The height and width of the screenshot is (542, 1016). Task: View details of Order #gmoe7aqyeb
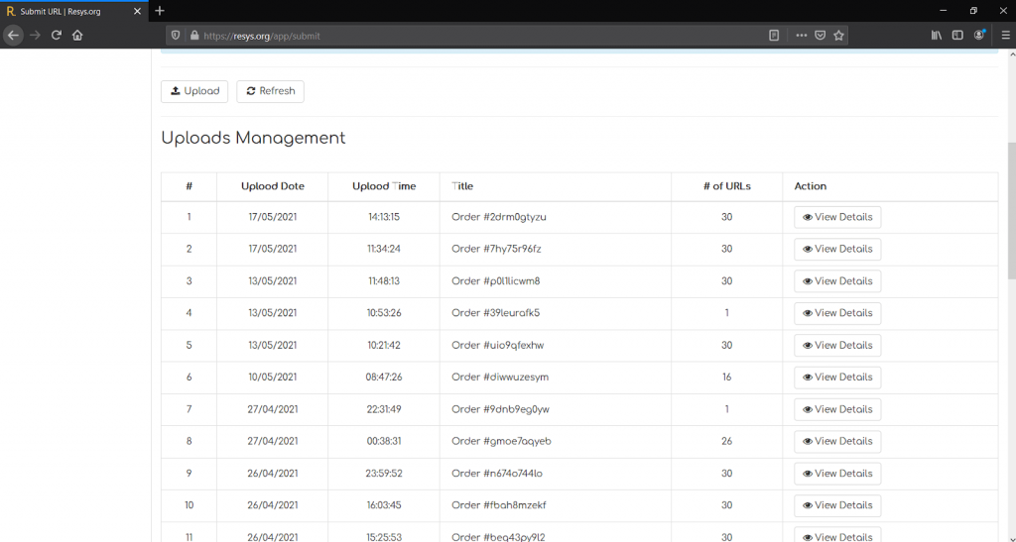(837, 441)
